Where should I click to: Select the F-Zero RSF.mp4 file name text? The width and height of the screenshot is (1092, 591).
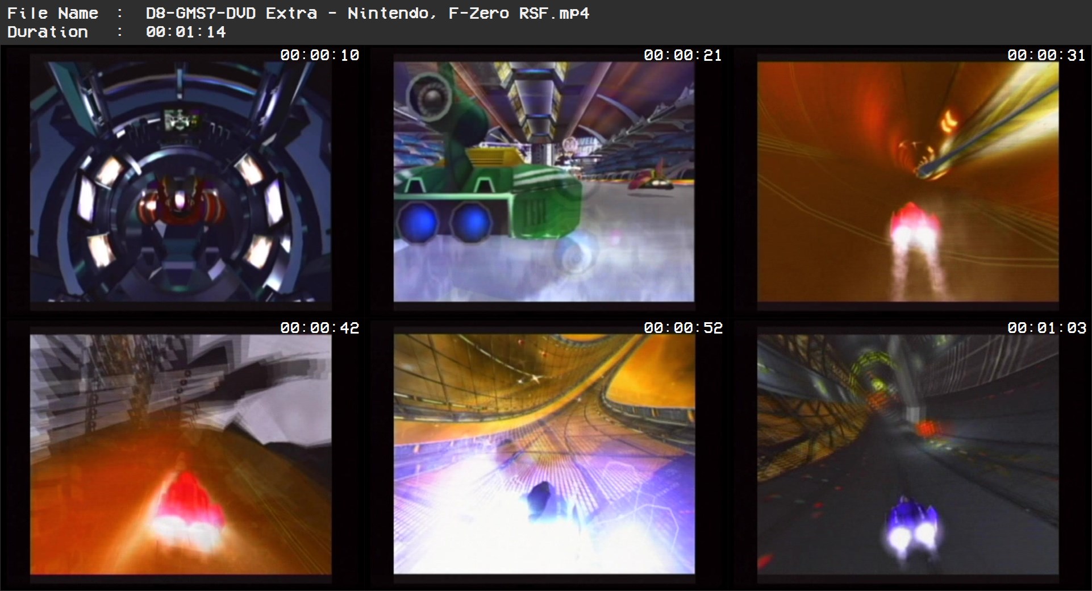(x=367, y=13)
